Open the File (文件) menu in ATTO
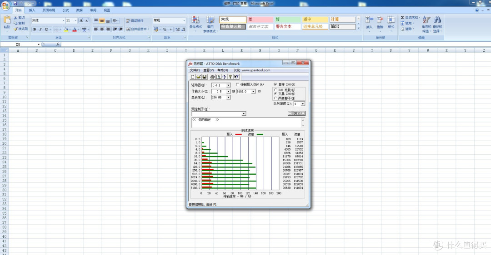The width and height of the screenshot is (491, 255). pyautogui.click(x=195, y=70)
